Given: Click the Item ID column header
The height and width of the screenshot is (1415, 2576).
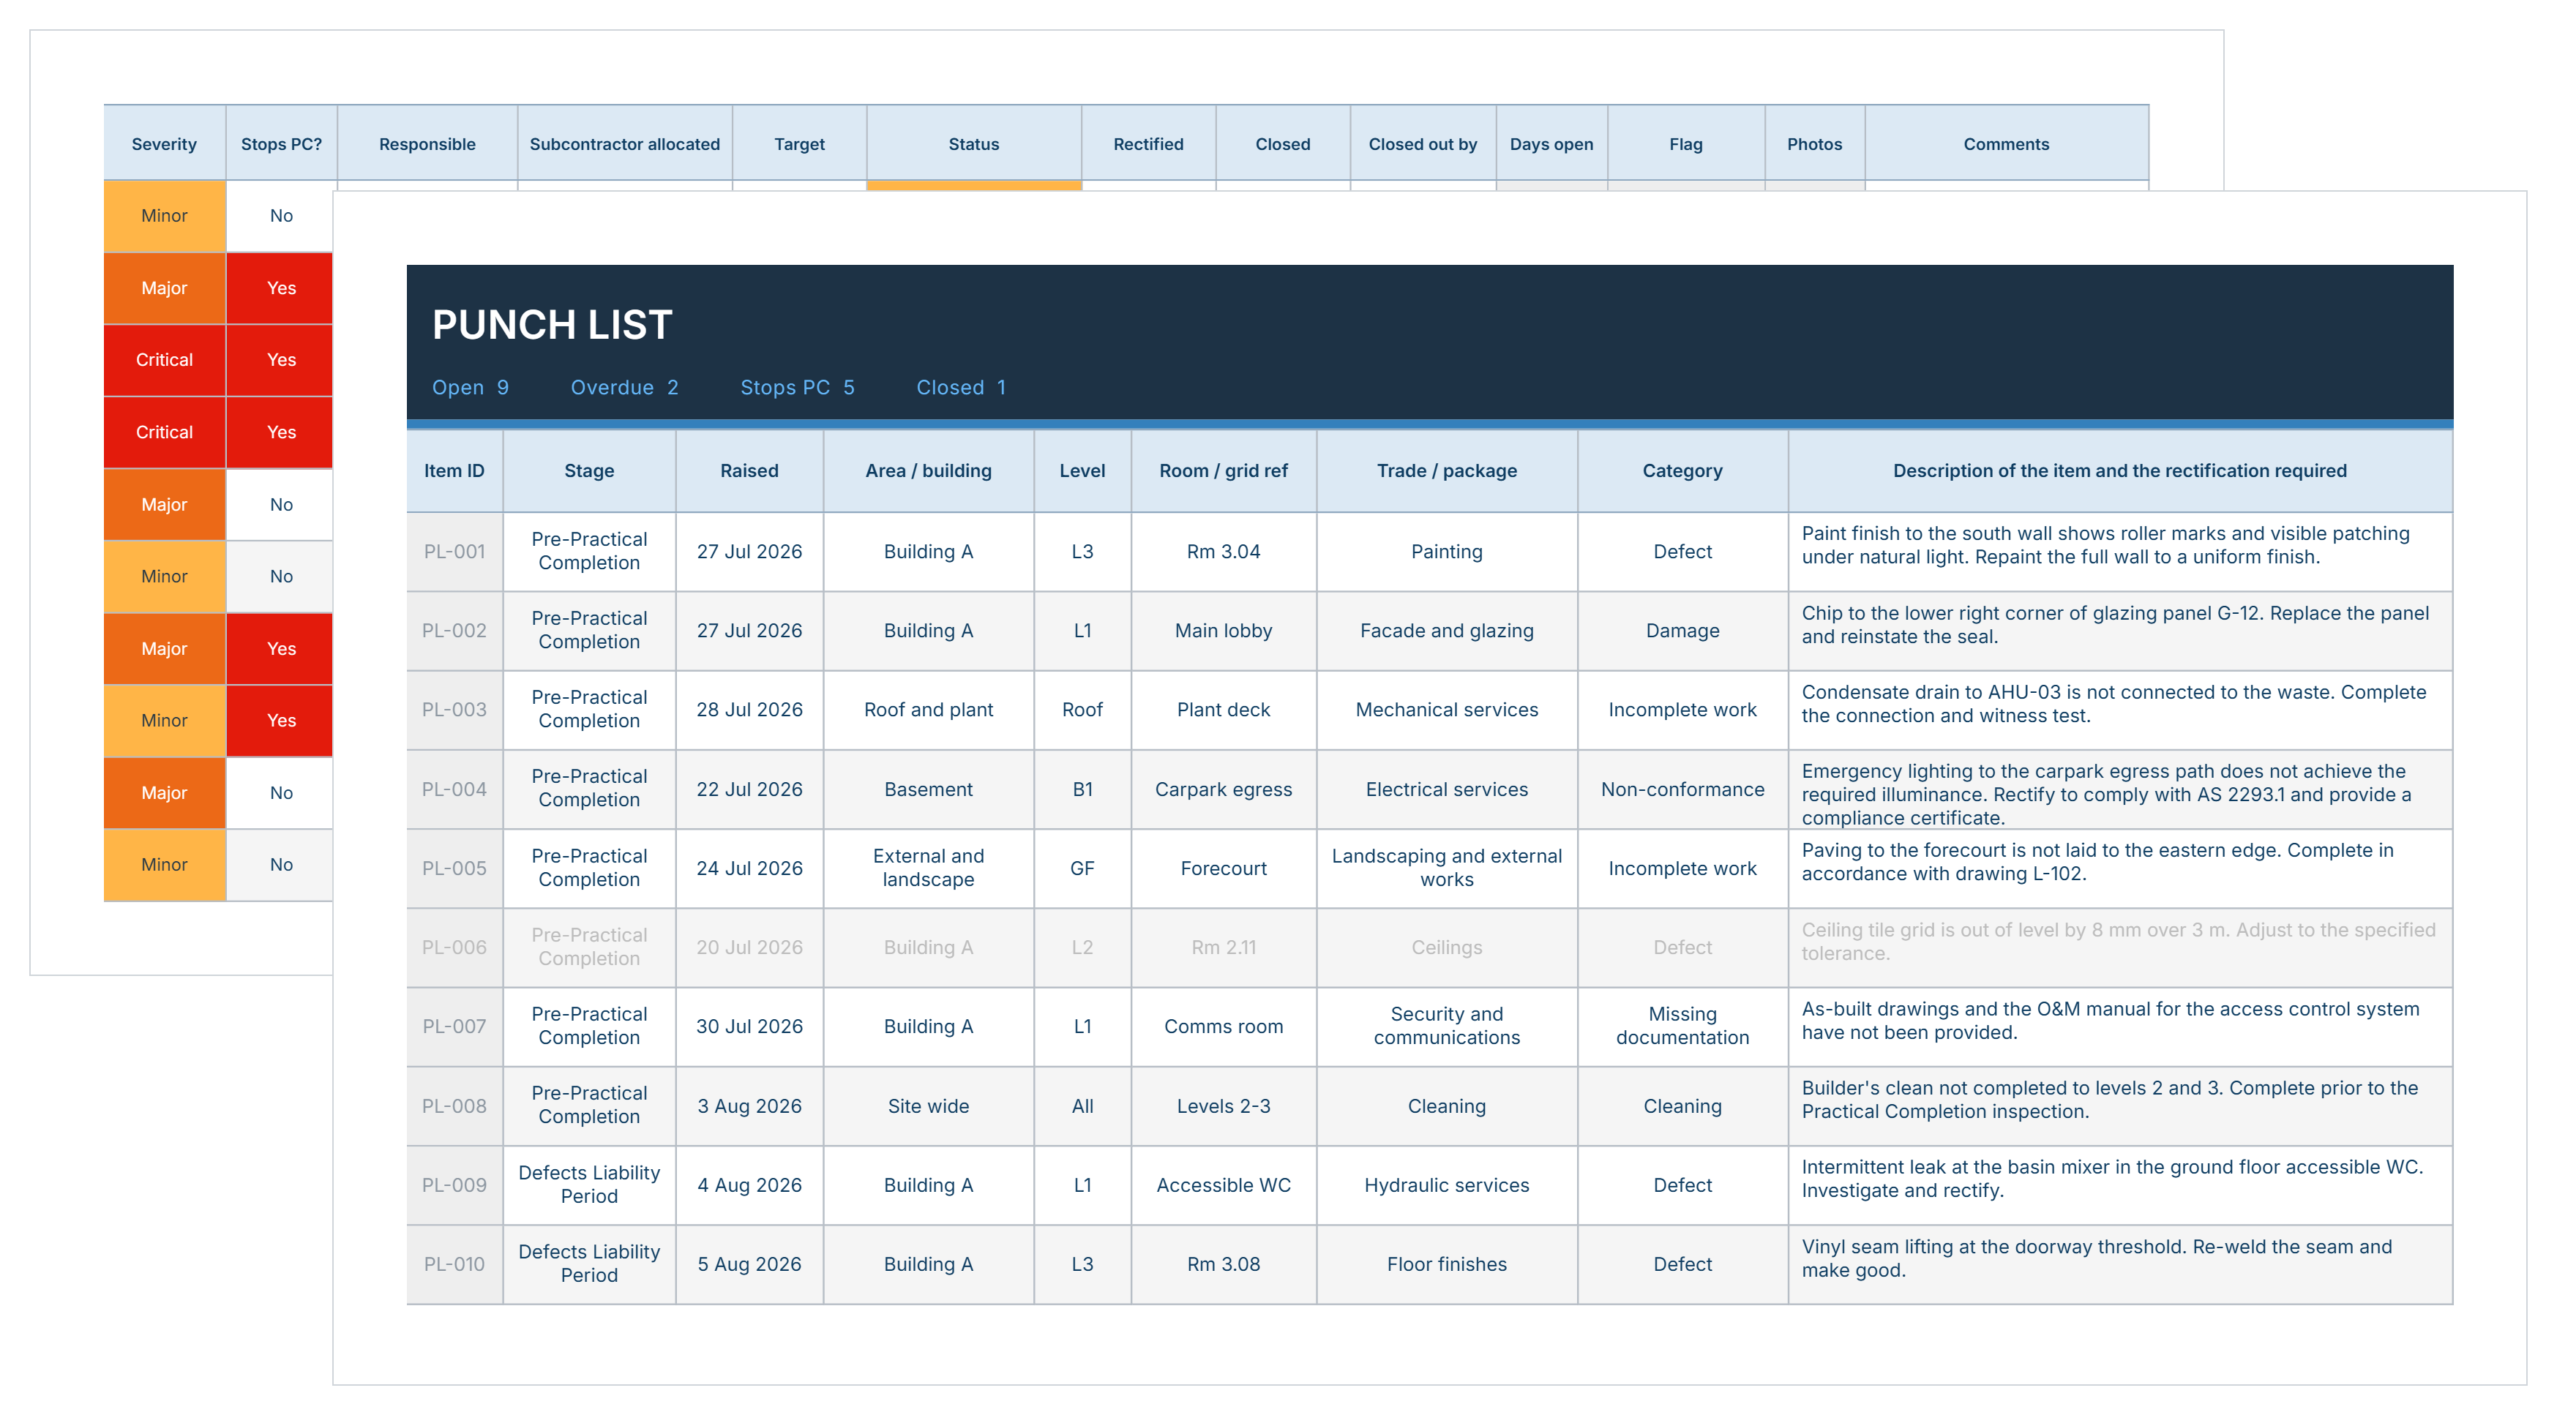Looking at the screenshot, I should coord(454,471).
